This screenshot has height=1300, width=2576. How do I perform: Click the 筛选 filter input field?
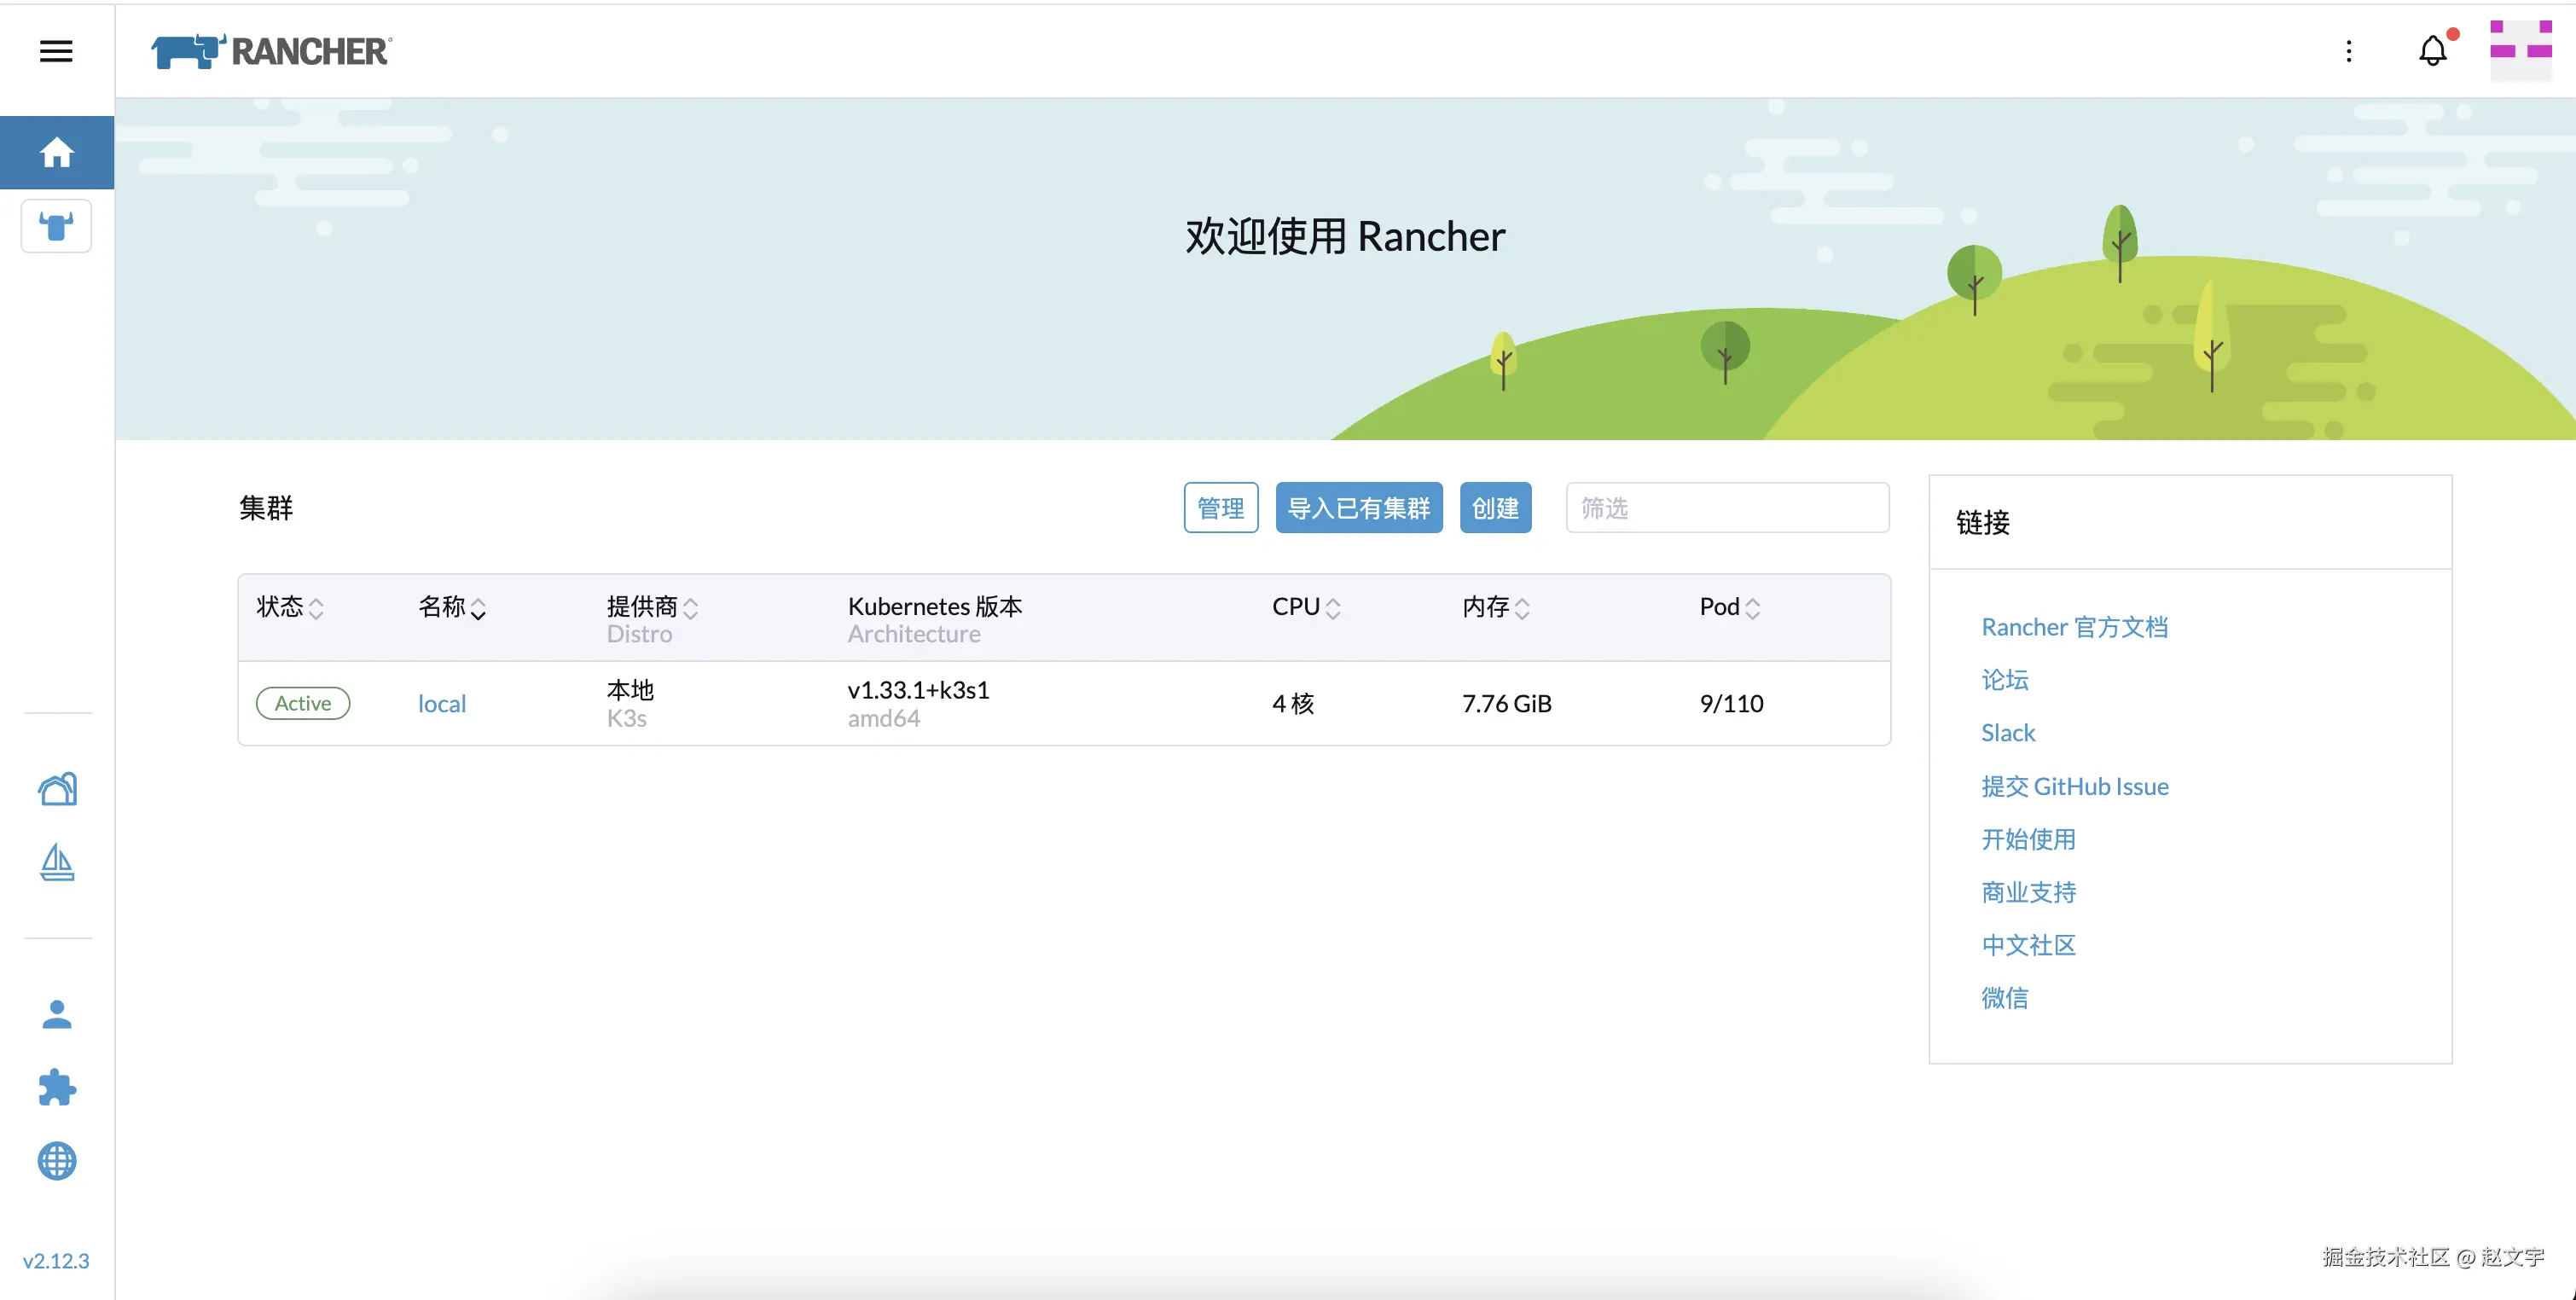coord(1727,507)
